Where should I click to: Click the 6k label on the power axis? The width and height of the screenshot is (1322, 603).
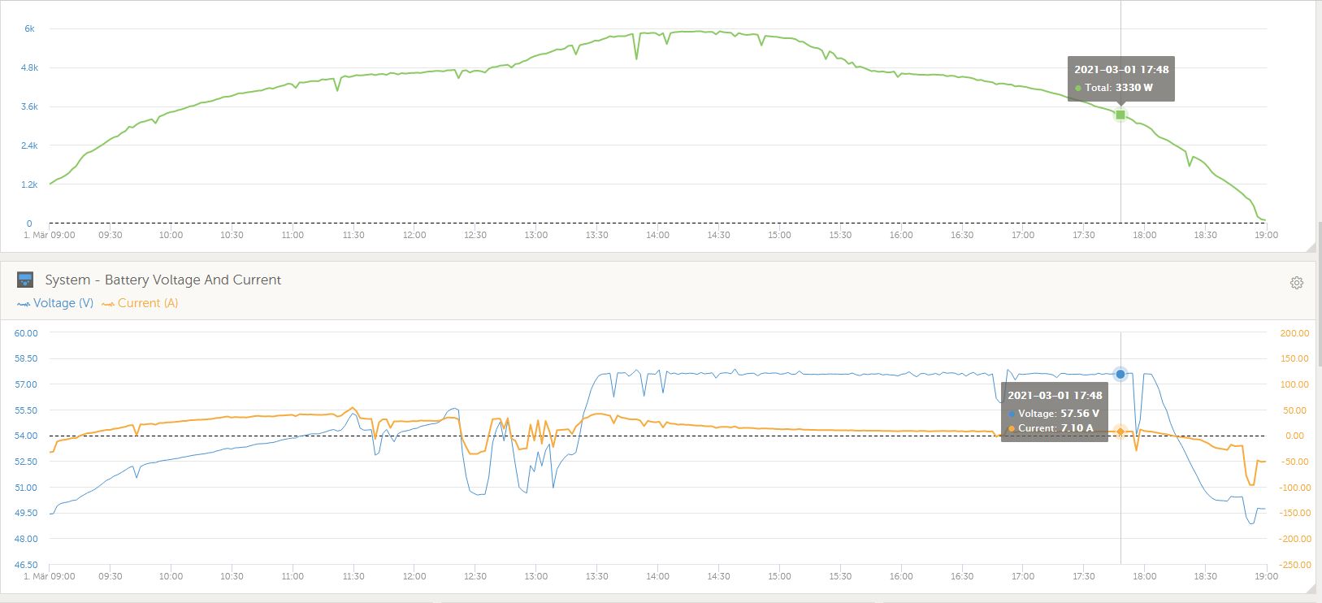pyautogui.click(x=29, y=28)
